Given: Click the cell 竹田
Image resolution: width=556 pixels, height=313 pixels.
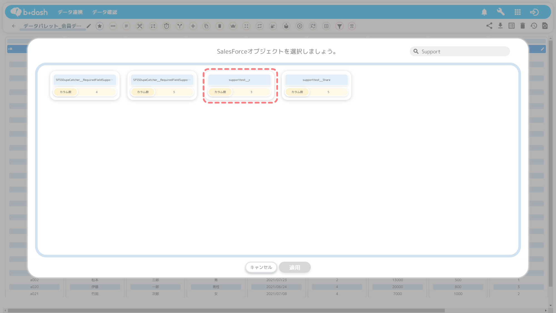Looking at the screenshot, I should [x=95, y=294].
